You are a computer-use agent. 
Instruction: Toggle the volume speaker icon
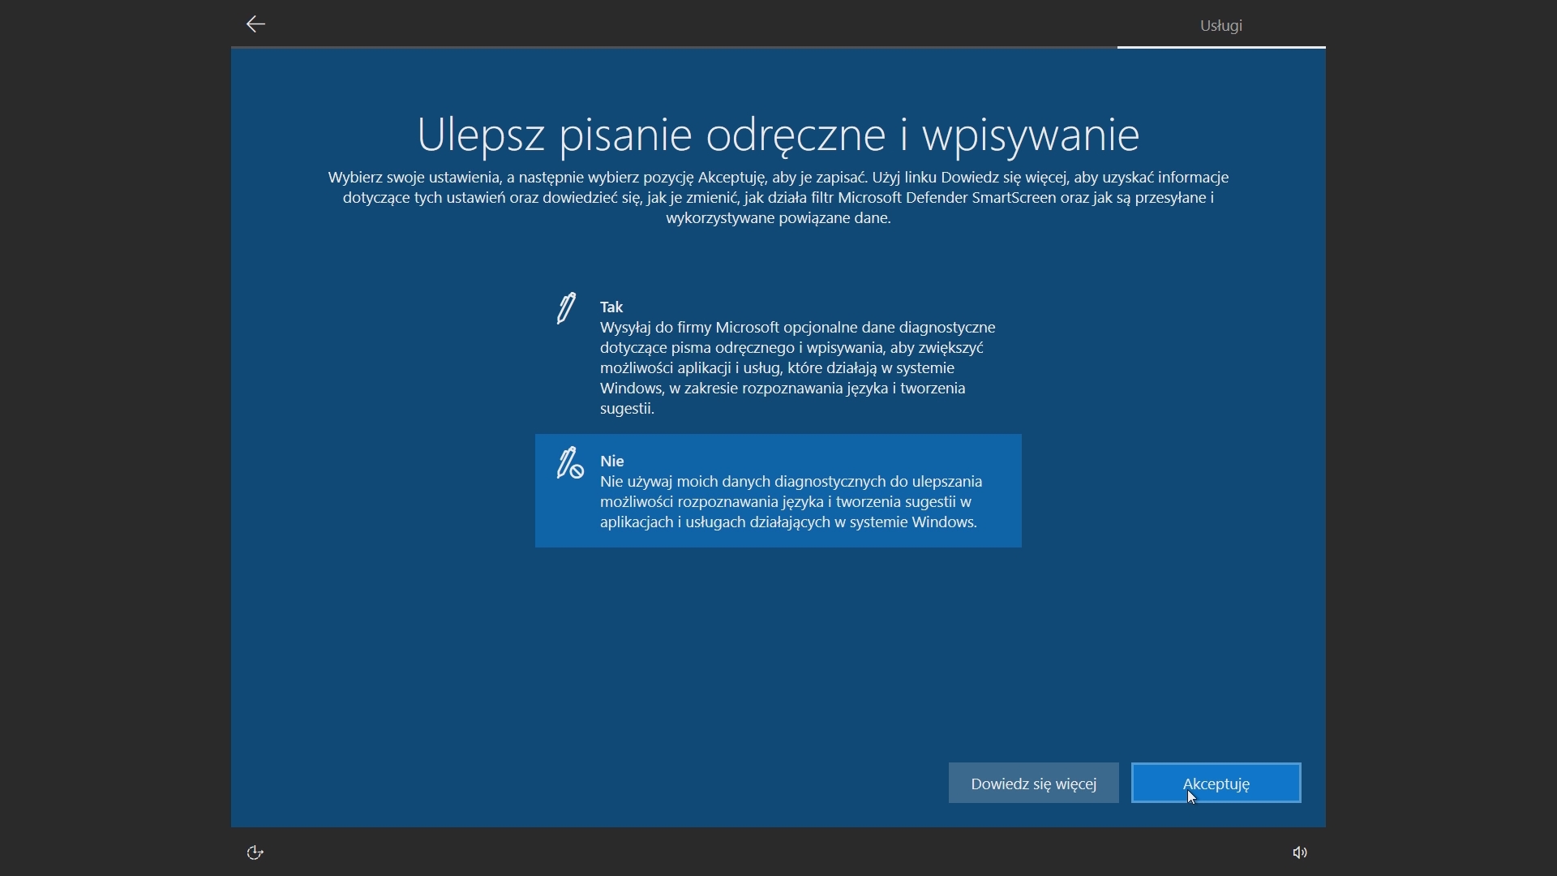(1300, 852)
